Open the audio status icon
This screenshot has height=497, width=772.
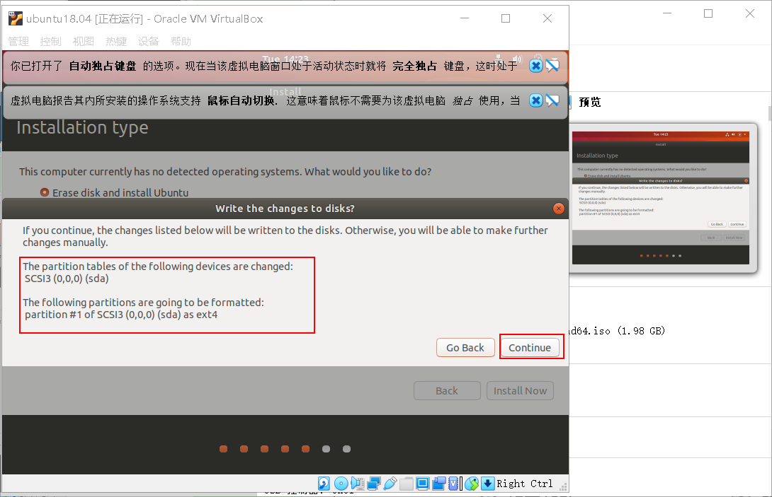[358, 484]
